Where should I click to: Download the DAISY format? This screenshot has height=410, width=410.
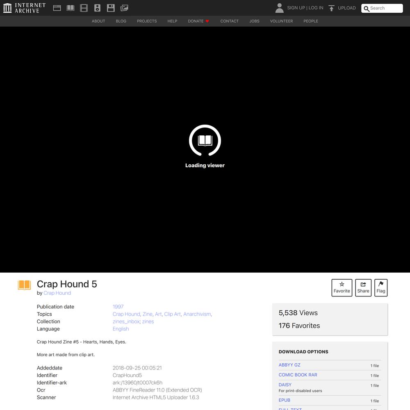tap(285, 385)
